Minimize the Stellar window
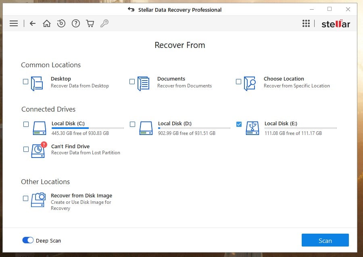The height and width of the screenshot is (257, 363). click(312, 9)
